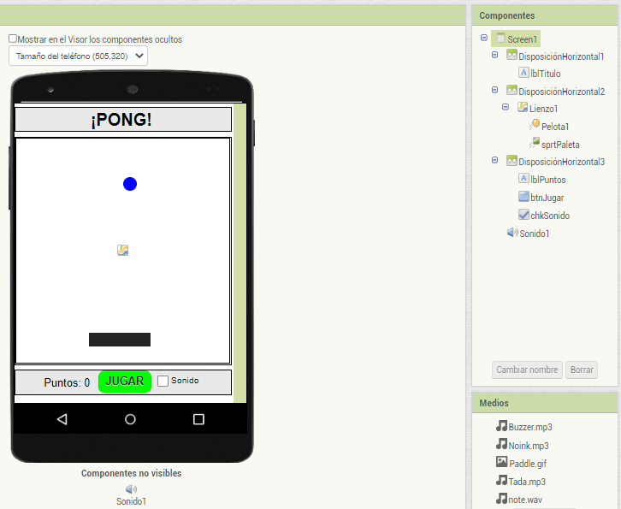
Task: Collapse the DisposiciónHorizontal2 node
Action: (495, 90)
